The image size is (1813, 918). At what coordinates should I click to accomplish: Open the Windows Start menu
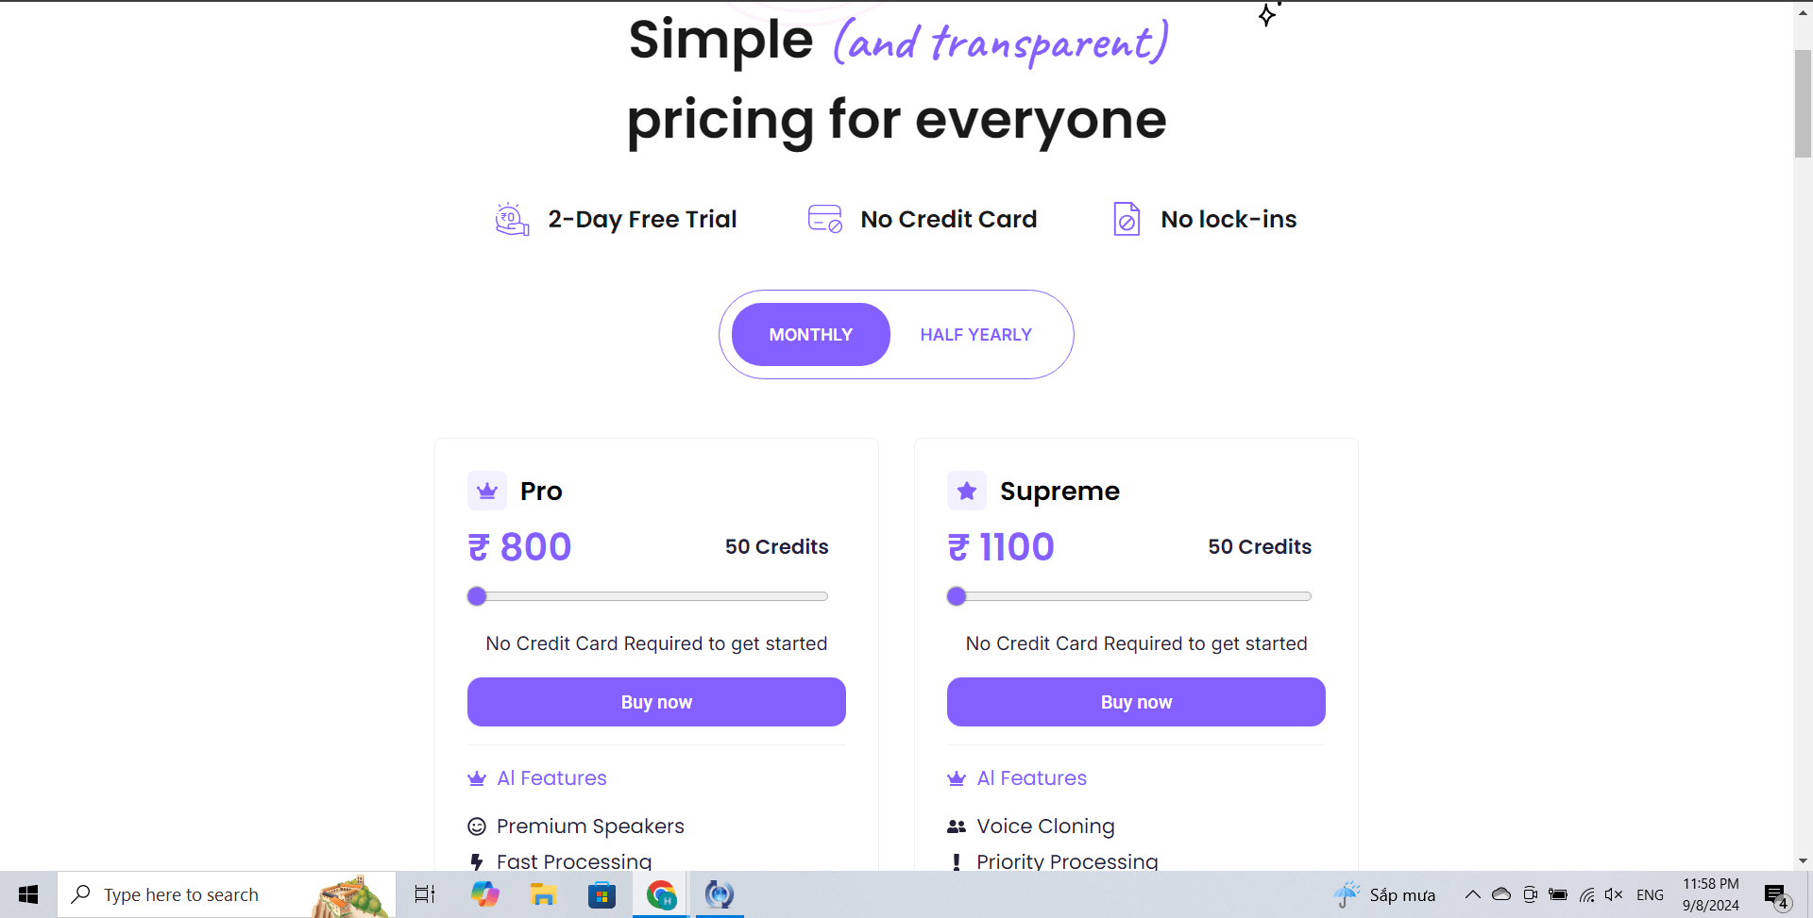pos(28,894)
